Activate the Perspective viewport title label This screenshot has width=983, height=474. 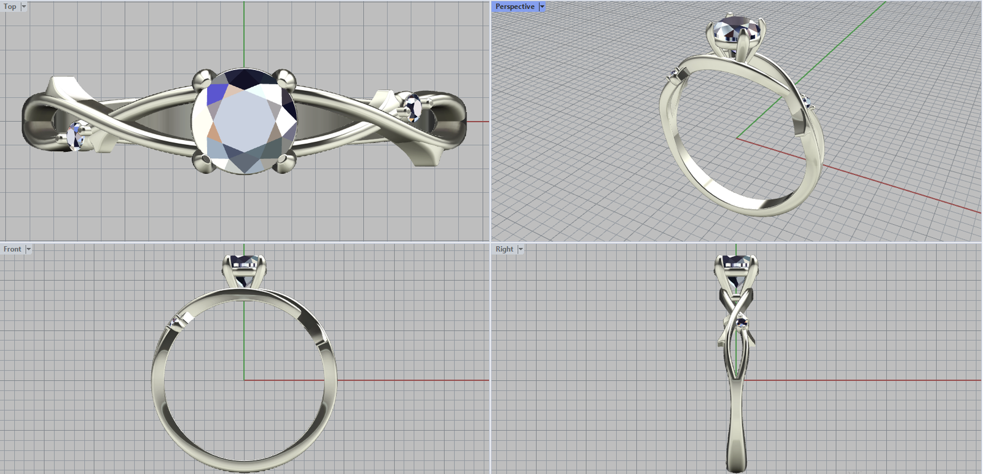pyautogui.click(x=515, y=7)
